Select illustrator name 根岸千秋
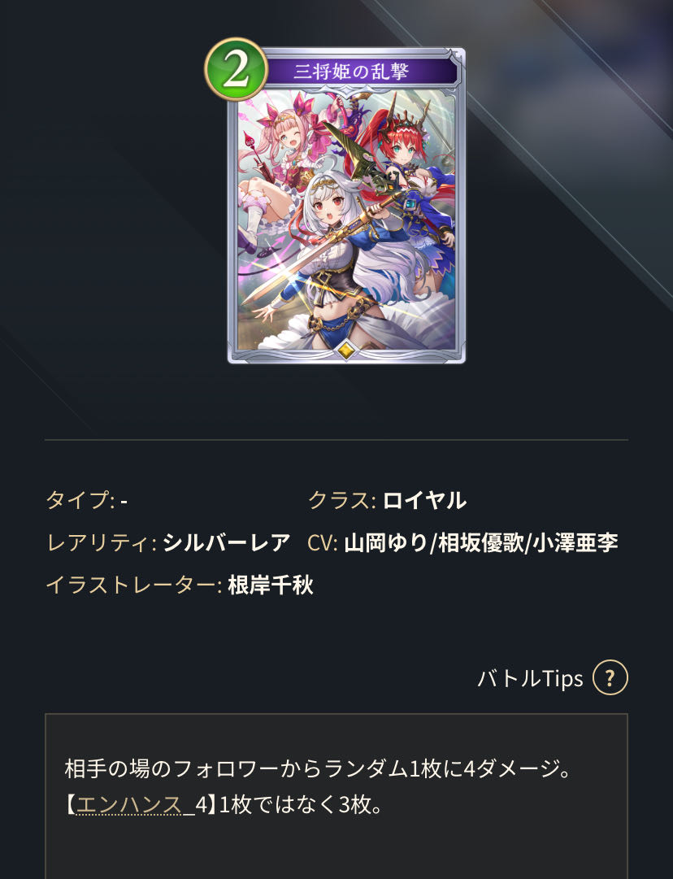The width and height of the screenshot is (673, 879). click(271, 585)
